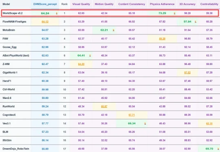This screenshot has height=152, width=220.
Task: Click the trophy icon next to Veo3.1's 68.34
Action: point(145,123)
